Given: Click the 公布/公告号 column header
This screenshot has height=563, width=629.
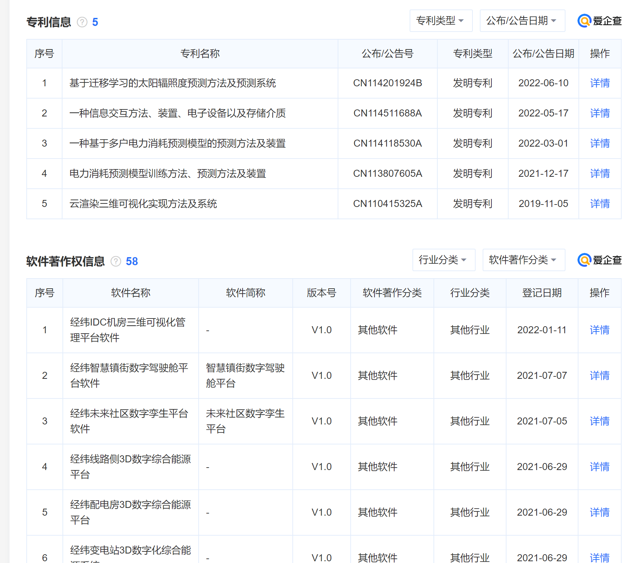Looking at the screenshot, I should (x=388, y=54).
